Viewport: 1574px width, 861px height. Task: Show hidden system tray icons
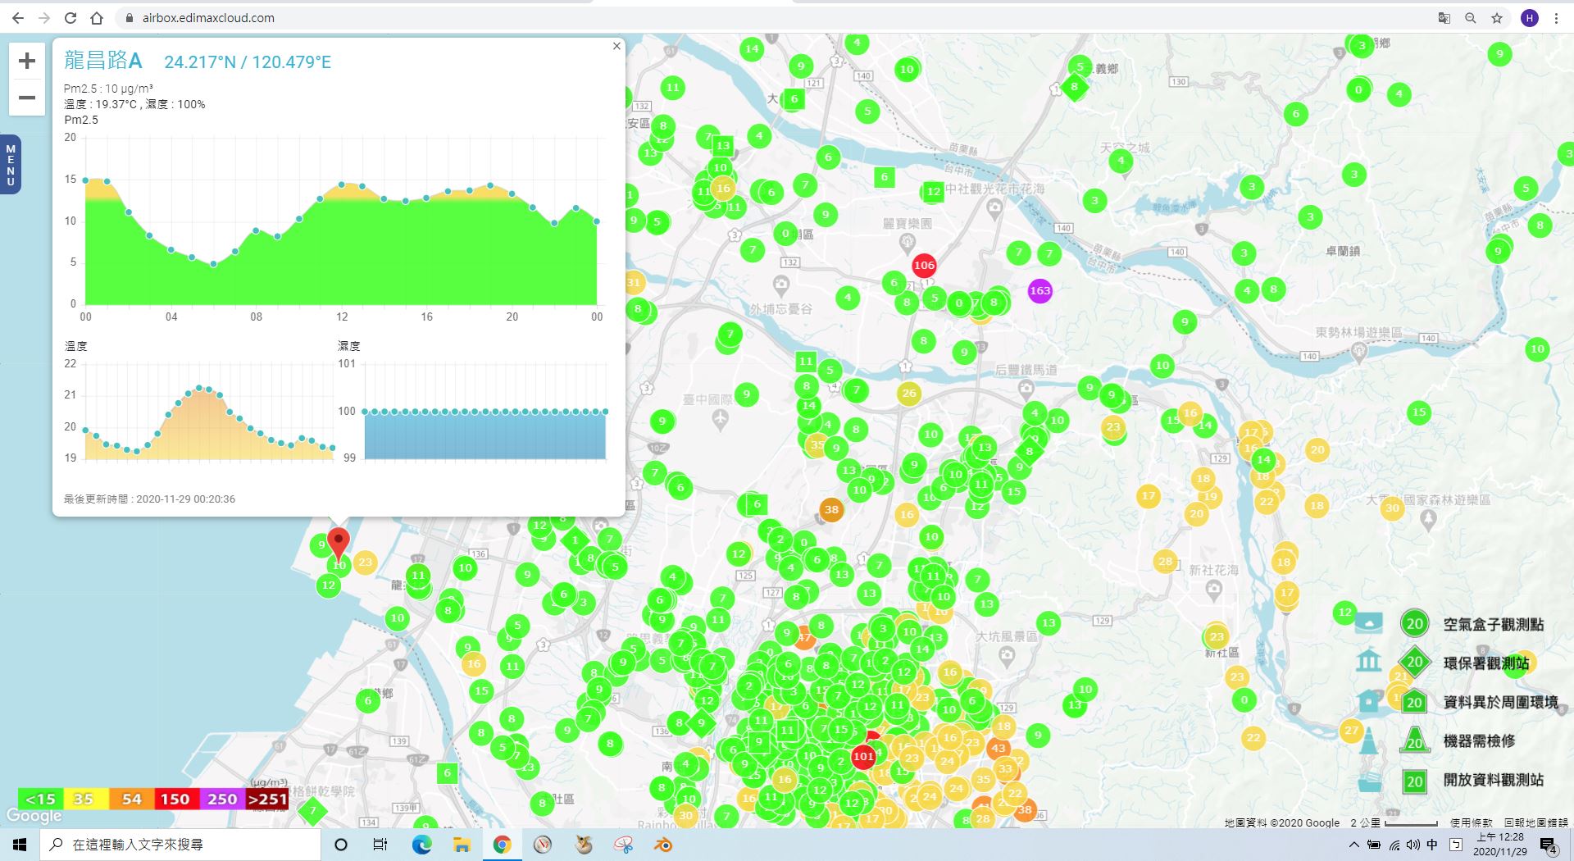[x=1354, y=844]
